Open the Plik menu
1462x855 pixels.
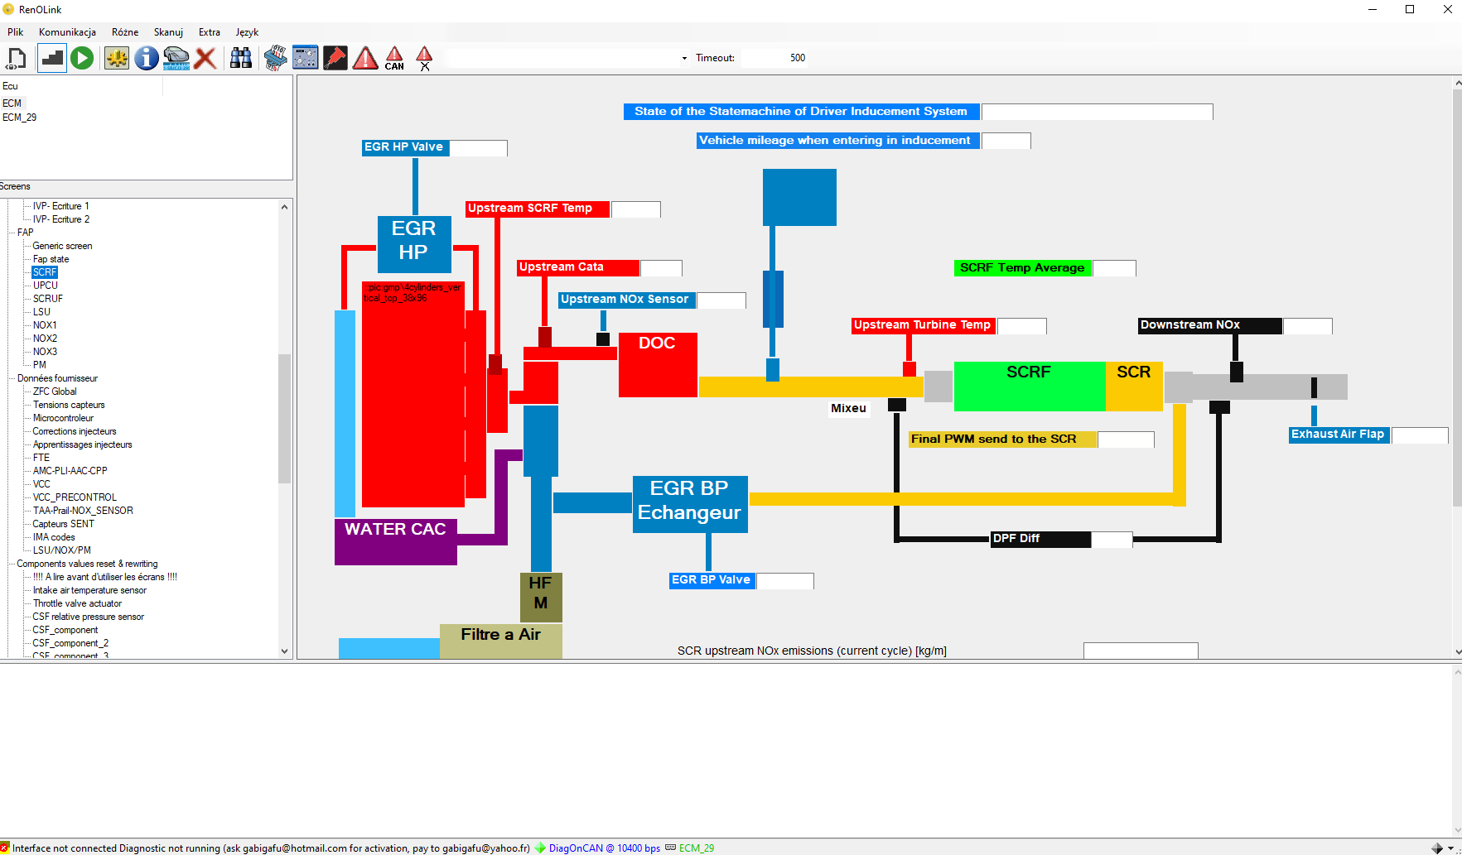[x=16, y=32]
